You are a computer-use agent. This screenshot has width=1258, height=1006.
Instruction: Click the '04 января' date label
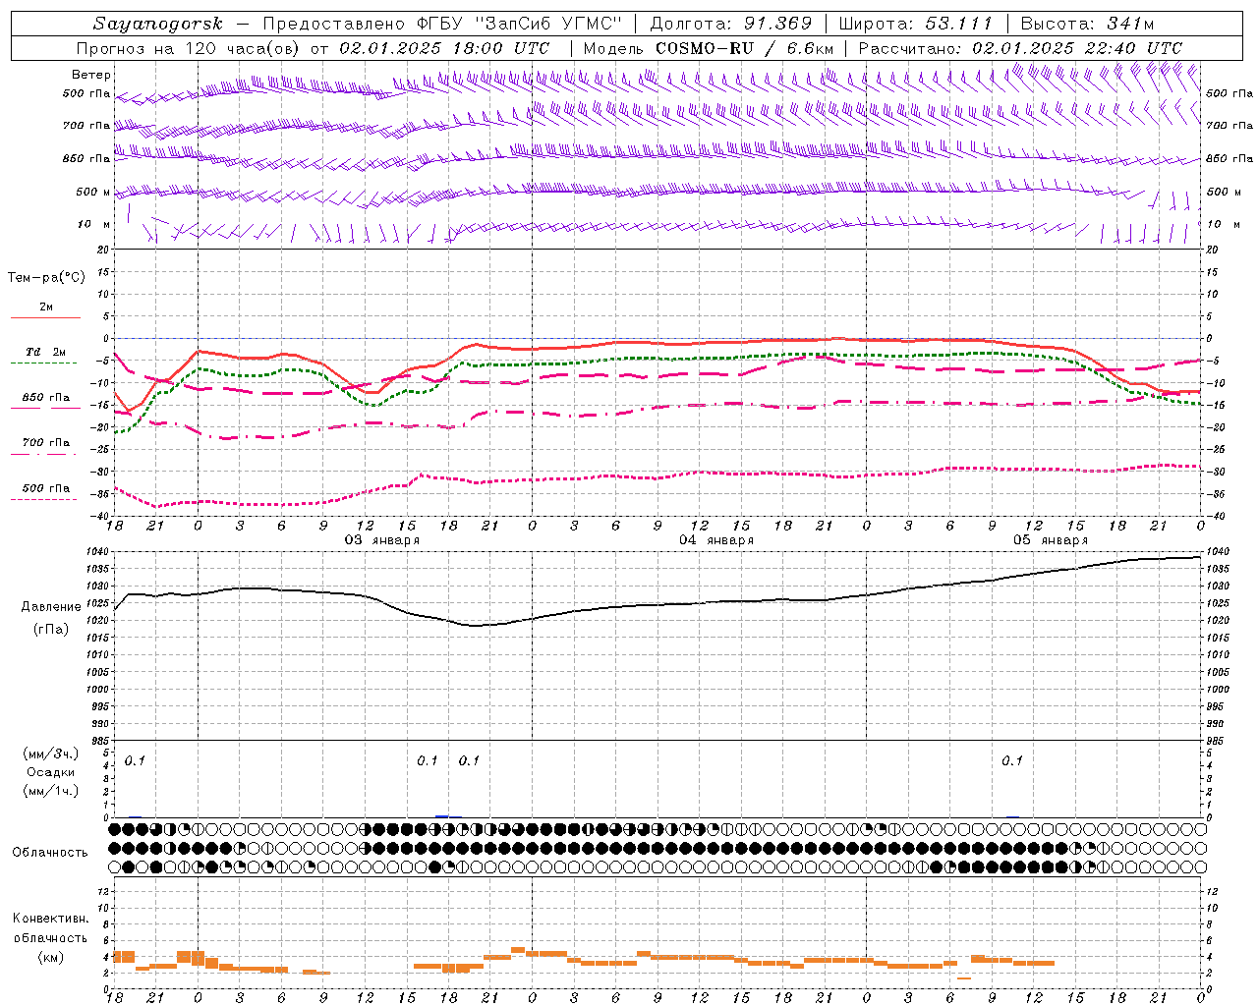[x=716, y=540]
